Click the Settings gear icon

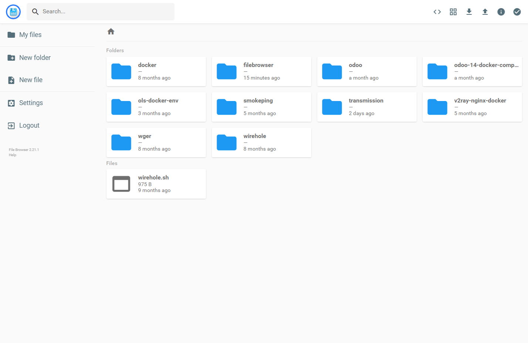[11, 103]
